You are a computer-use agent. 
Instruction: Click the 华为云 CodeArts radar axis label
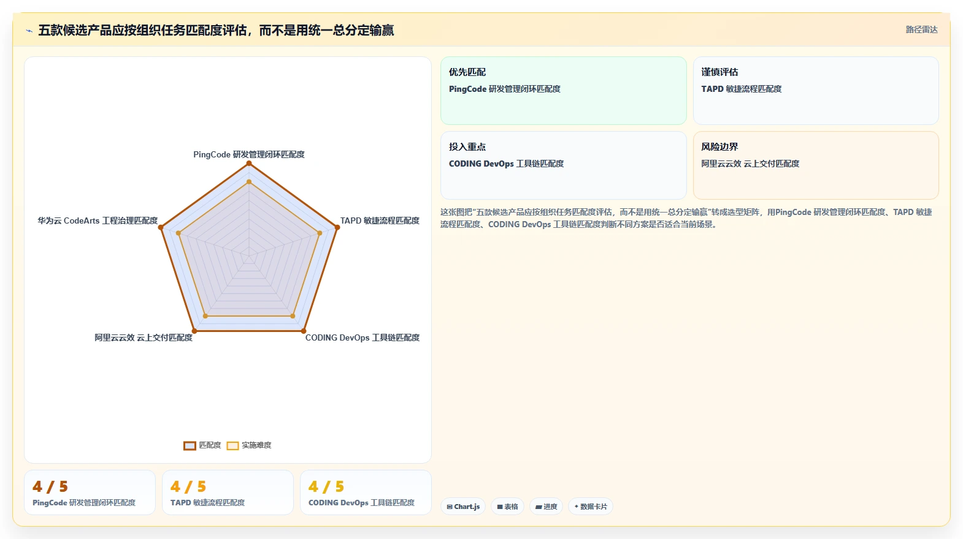pyautogui.click(x=98, y=221)
